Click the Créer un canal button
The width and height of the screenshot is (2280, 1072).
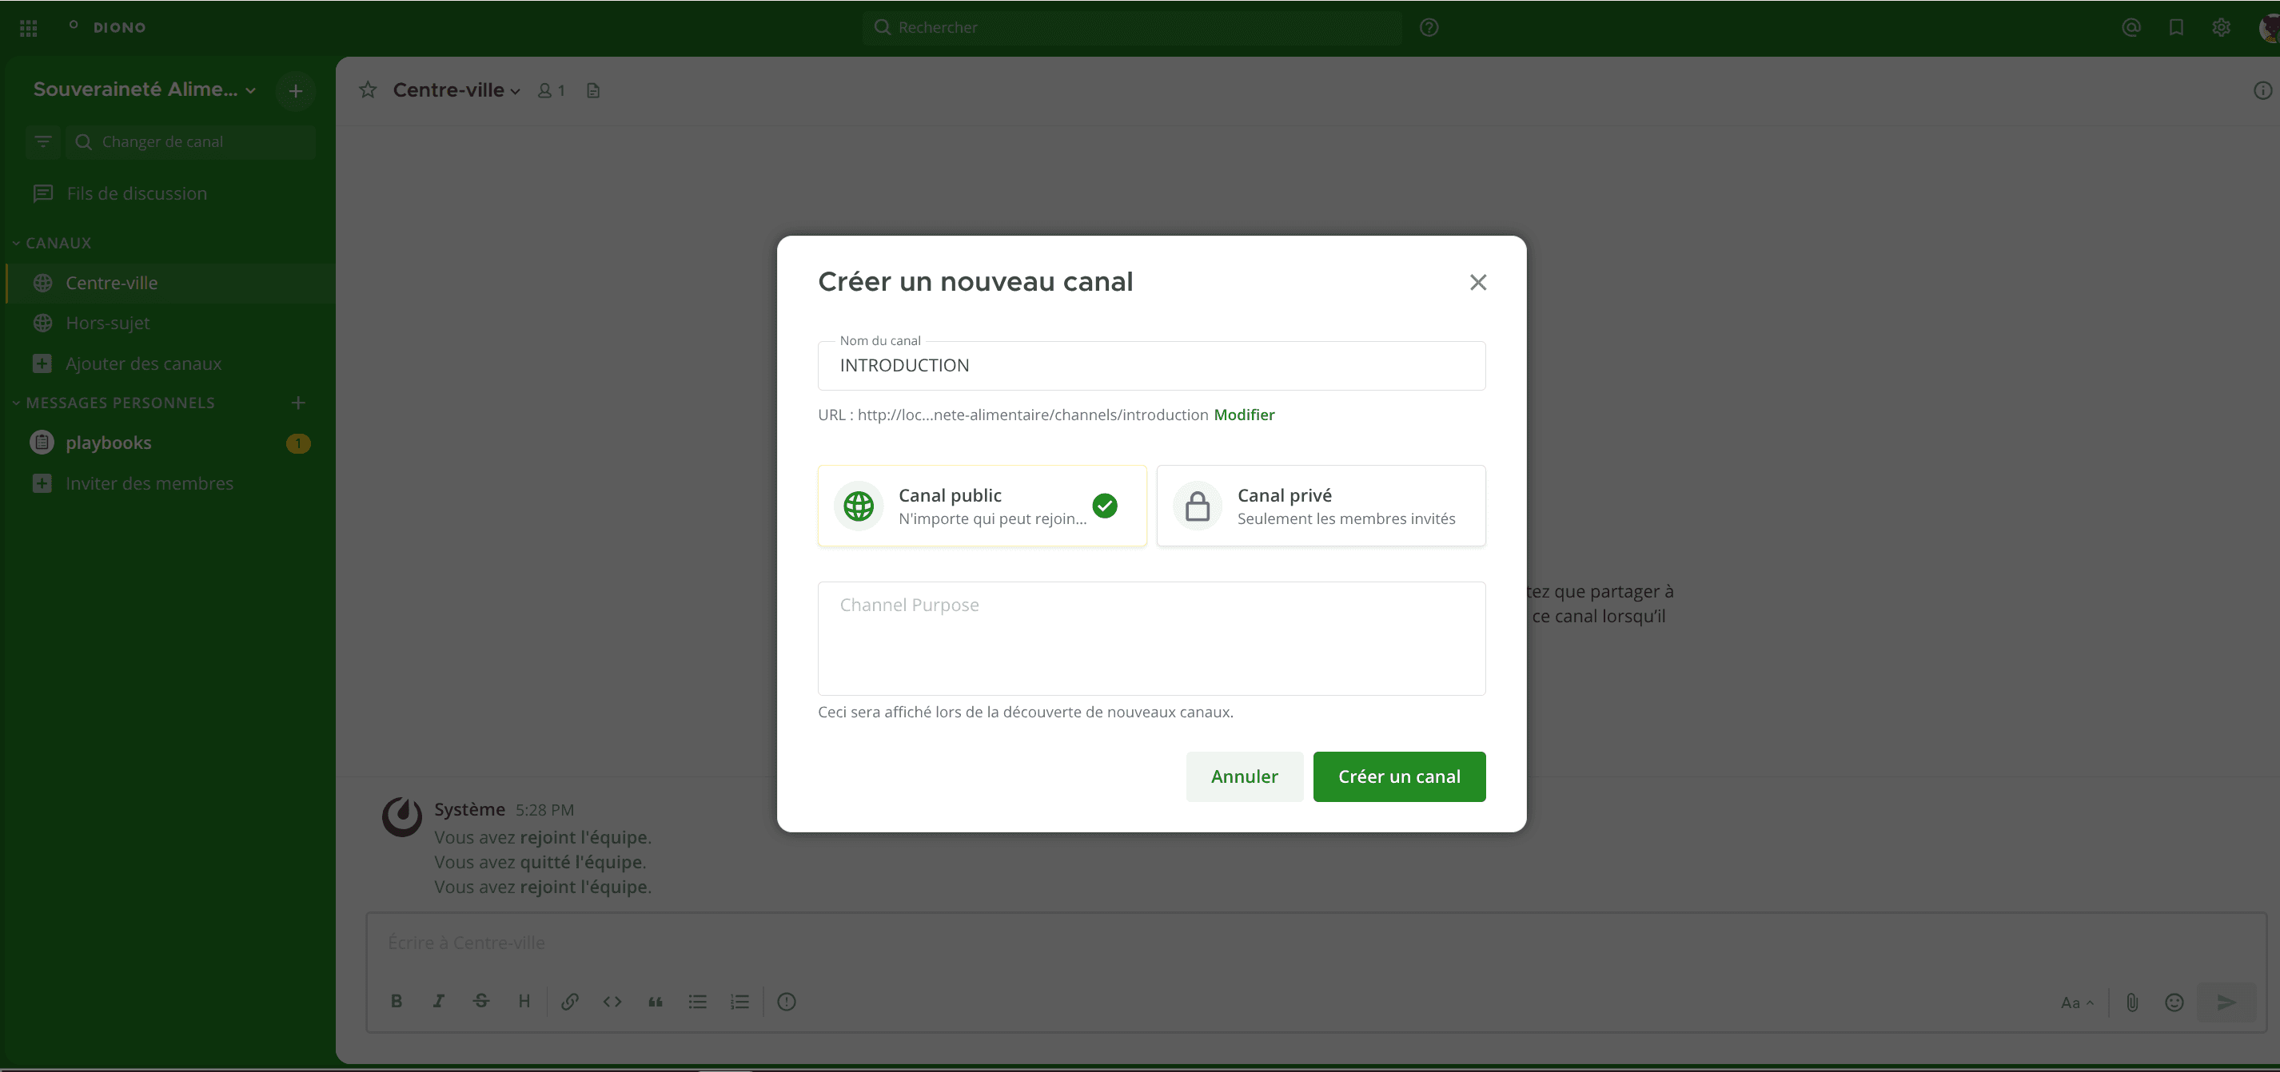coord(1398,776)
